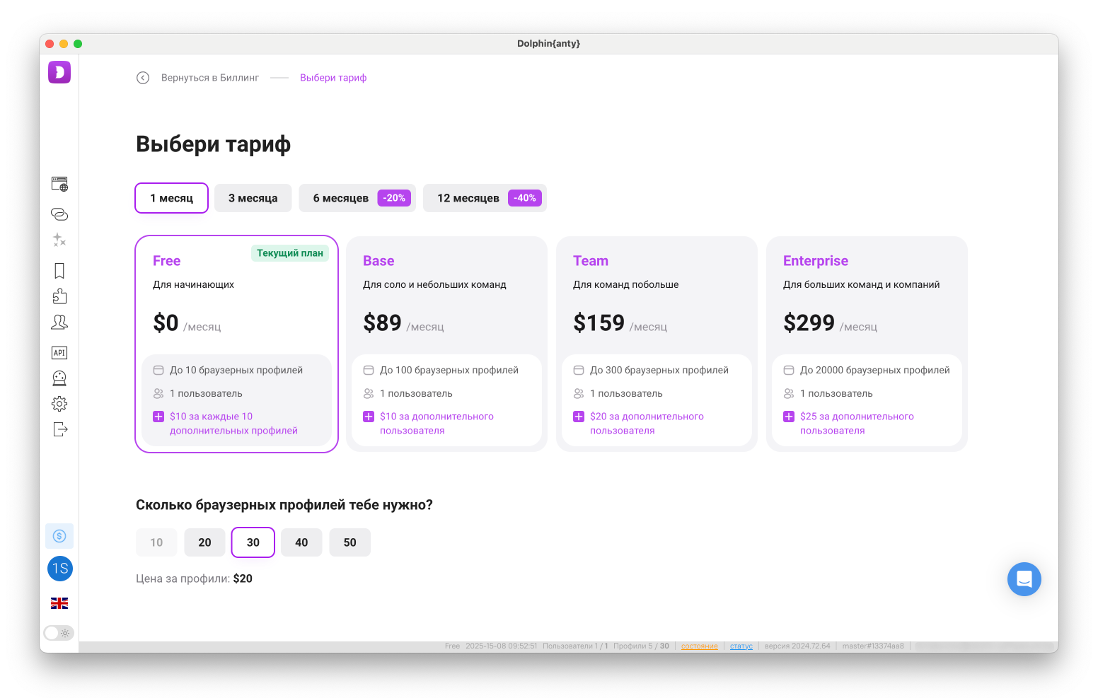Viewport: 1098px width, 698px height.
Task: Click the -40% discount badge
Action: pyautogui.click(x=525, y=198)
